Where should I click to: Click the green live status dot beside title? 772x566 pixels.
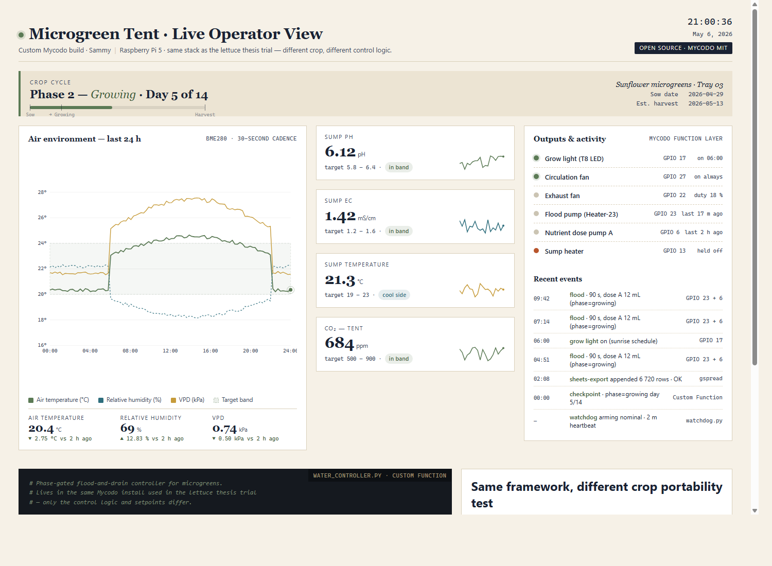[x=21, y=35]
